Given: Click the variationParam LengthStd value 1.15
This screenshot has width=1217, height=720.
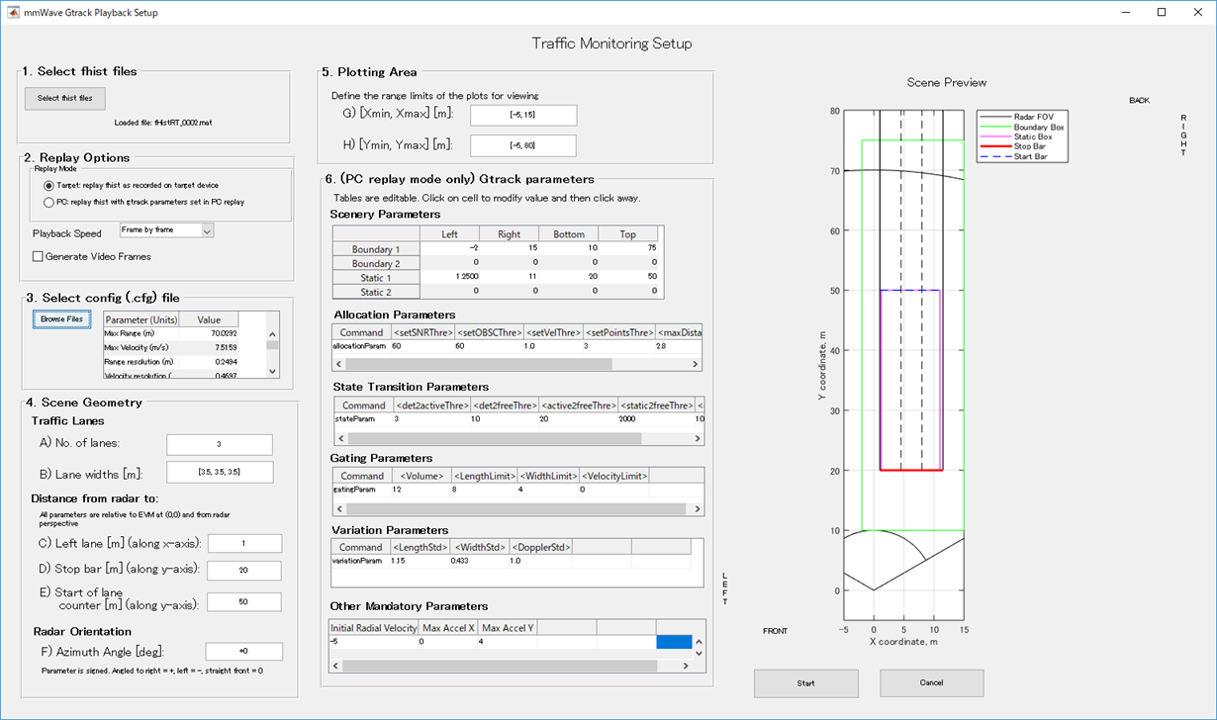Looking at the screenshot, I should (x=420, y=561).
